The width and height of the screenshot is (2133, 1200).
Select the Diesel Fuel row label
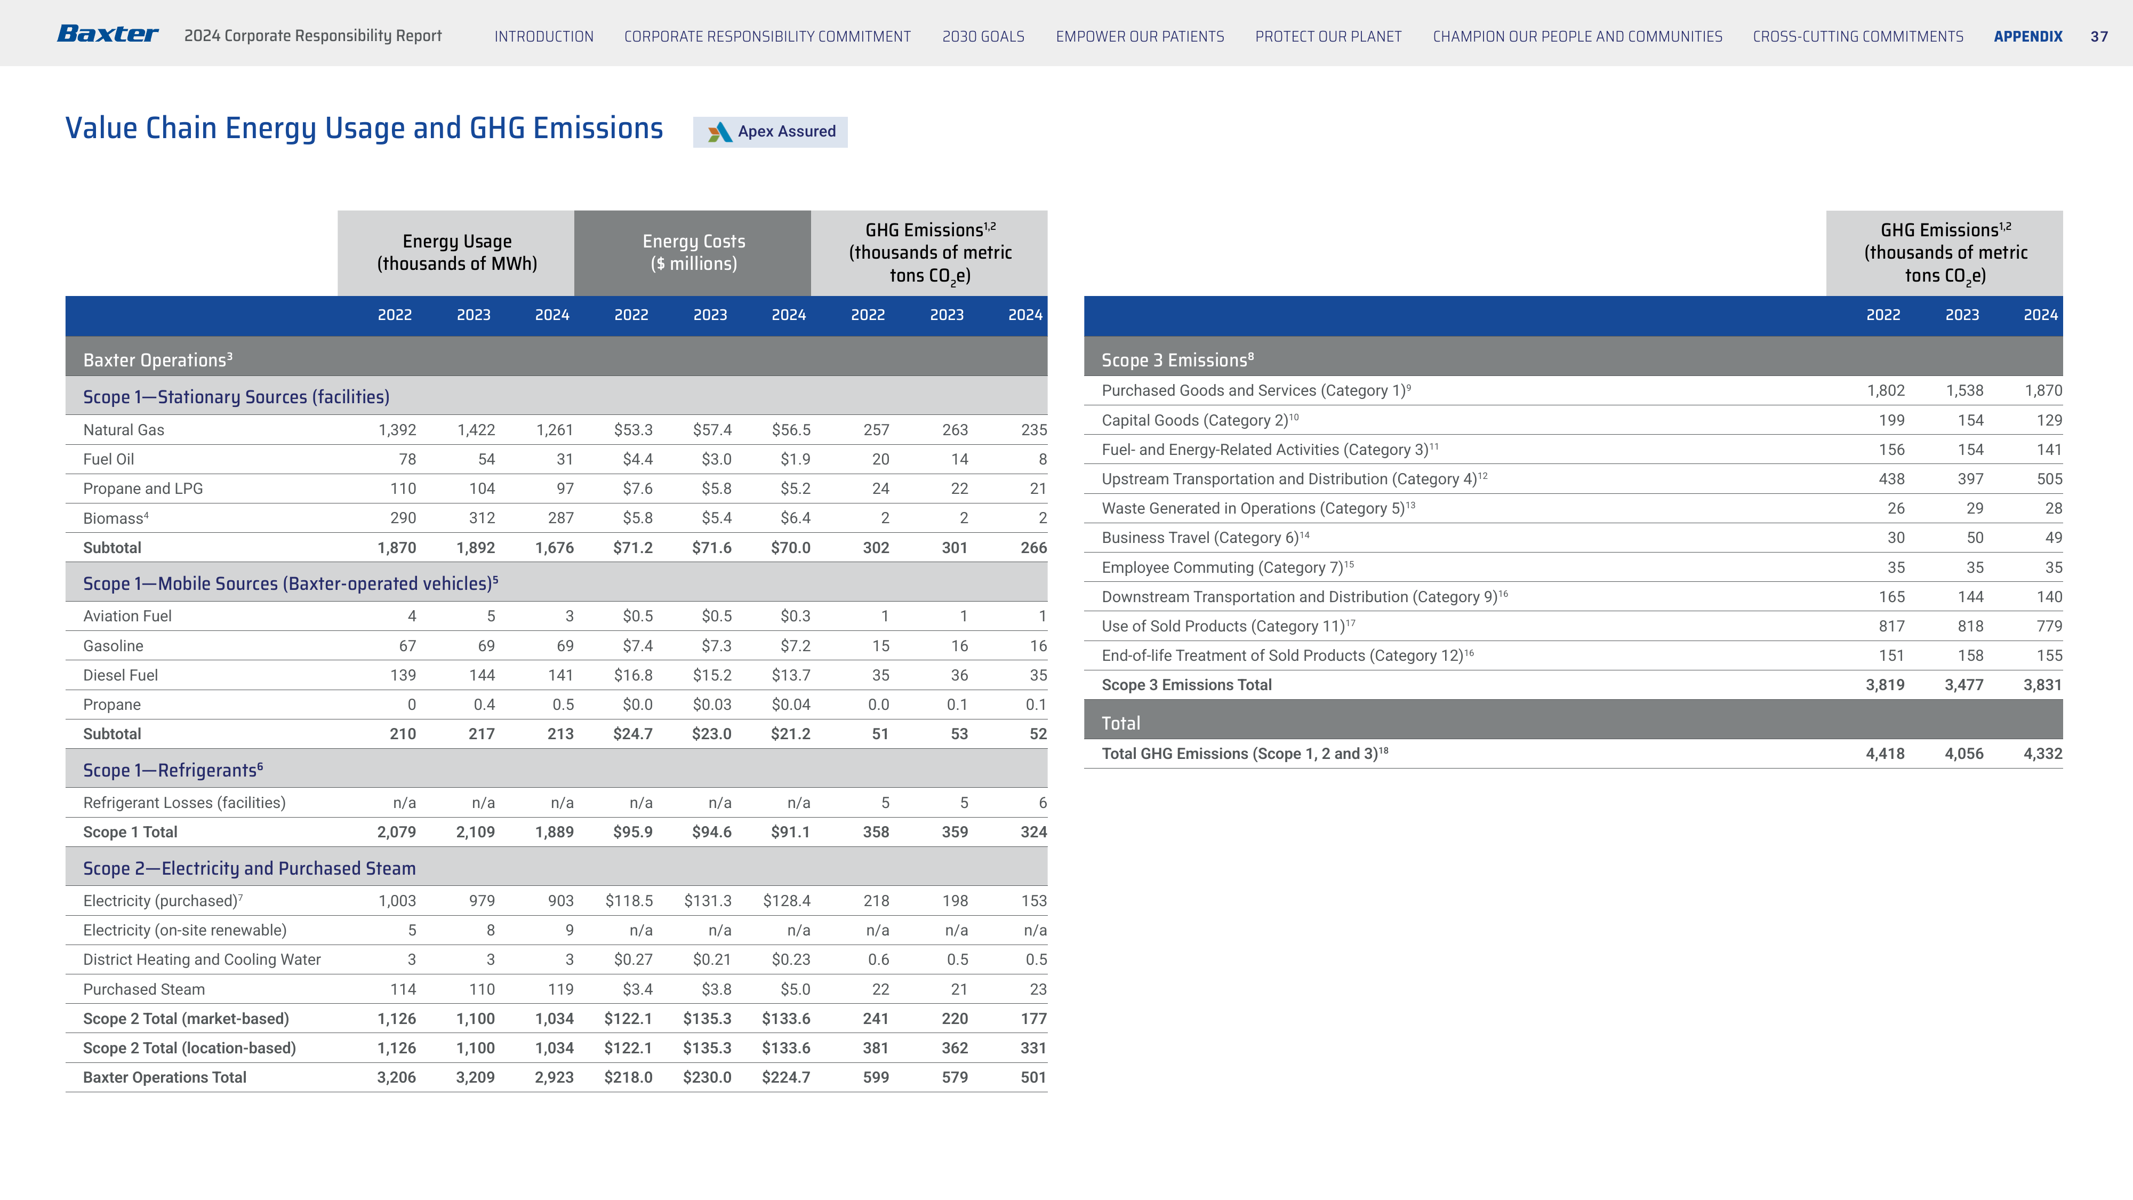(120, 675)
